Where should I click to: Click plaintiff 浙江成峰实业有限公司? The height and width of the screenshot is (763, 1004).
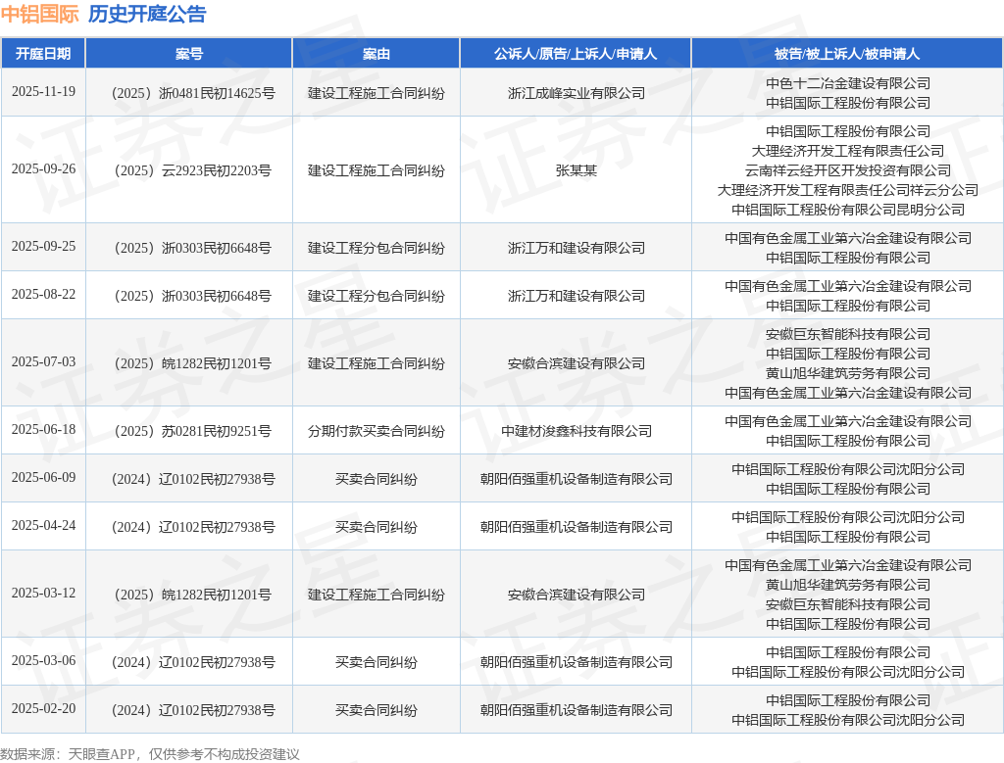click(577, 93)
